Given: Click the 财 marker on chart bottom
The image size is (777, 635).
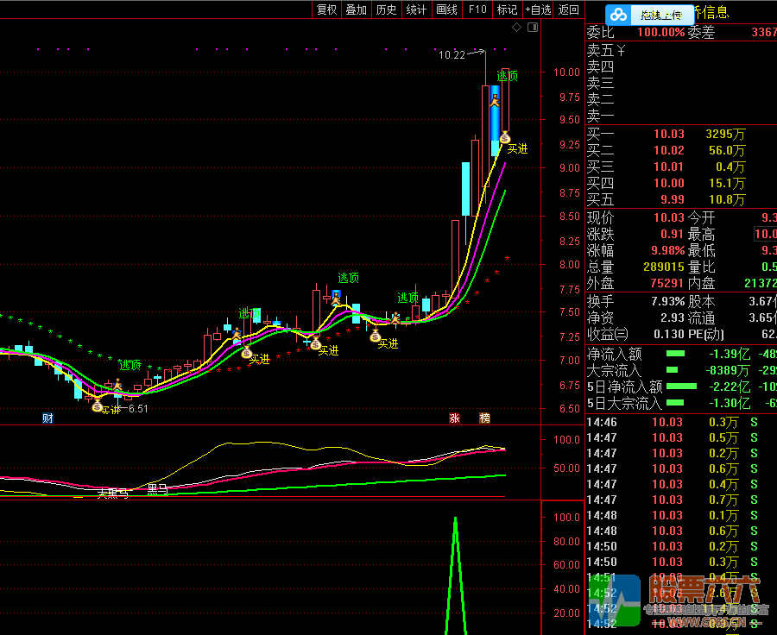Looking at the screenshot, I should coord(47,418).
